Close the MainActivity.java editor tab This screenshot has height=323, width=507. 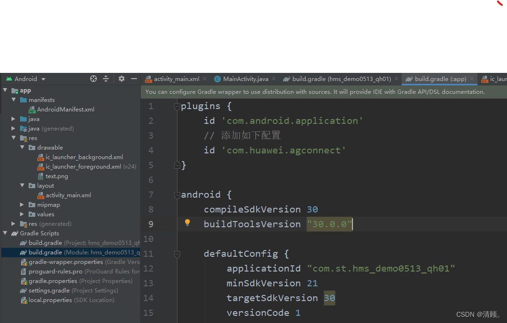(x=274, y=79)
